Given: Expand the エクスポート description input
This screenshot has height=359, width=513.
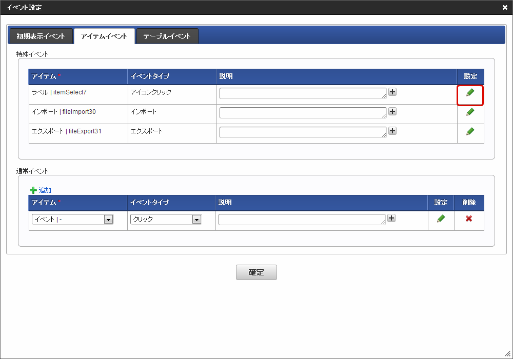Looking at the screenshot, I should (x=392, y=131).
